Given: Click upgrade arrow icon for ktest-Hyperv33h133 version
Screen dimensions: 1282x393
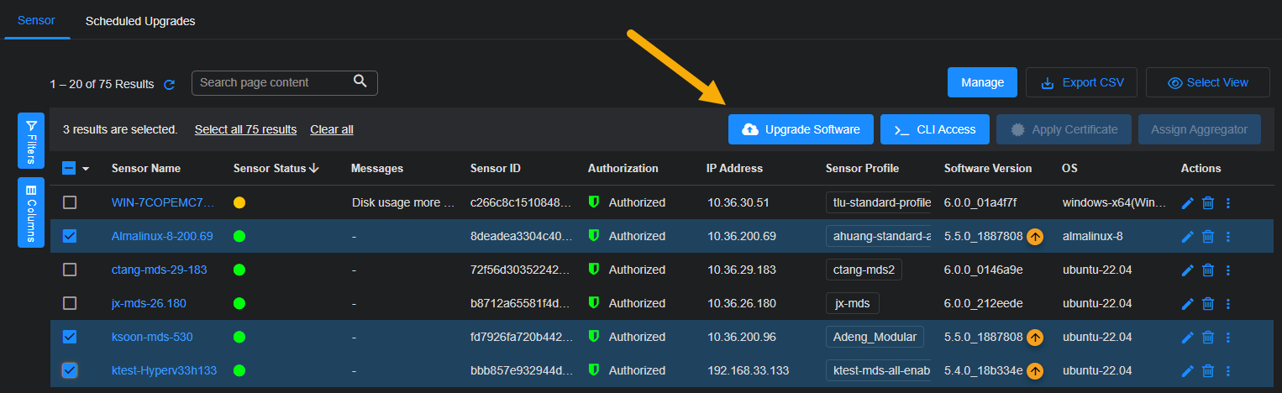Looking at the screenshot, I should (x=1035, y=371).
